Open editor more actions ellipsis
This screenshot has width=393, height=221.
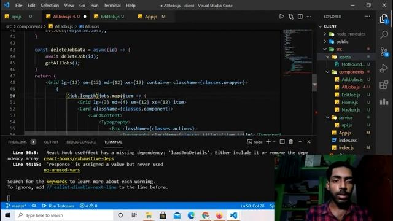pyautogui.click(x=309, y=17)
